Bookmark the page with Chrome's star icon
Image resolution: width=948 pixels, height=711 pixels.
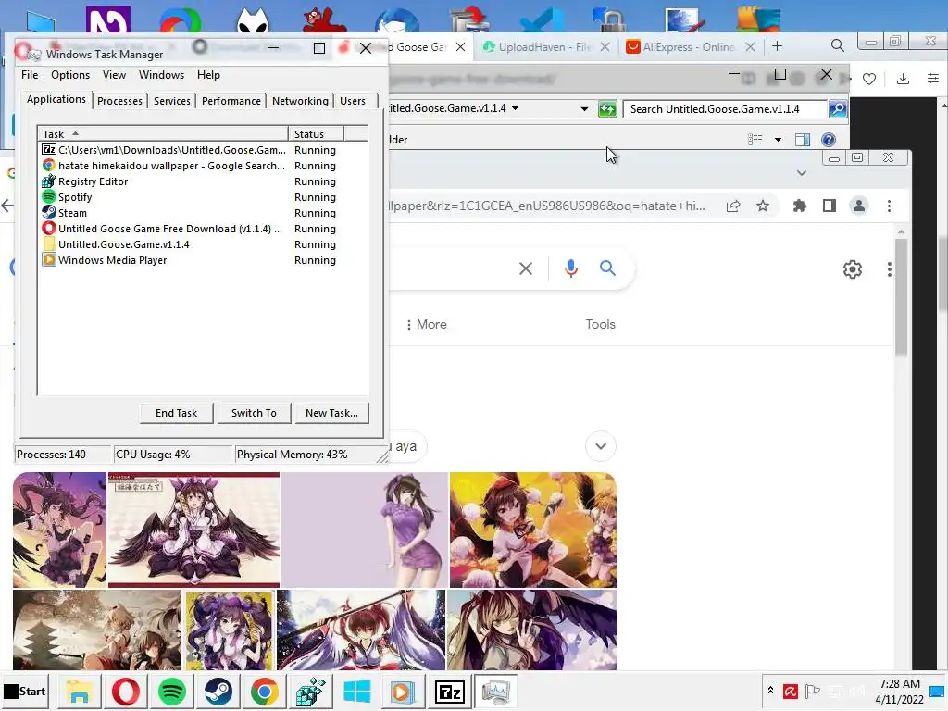pos(763,206)
